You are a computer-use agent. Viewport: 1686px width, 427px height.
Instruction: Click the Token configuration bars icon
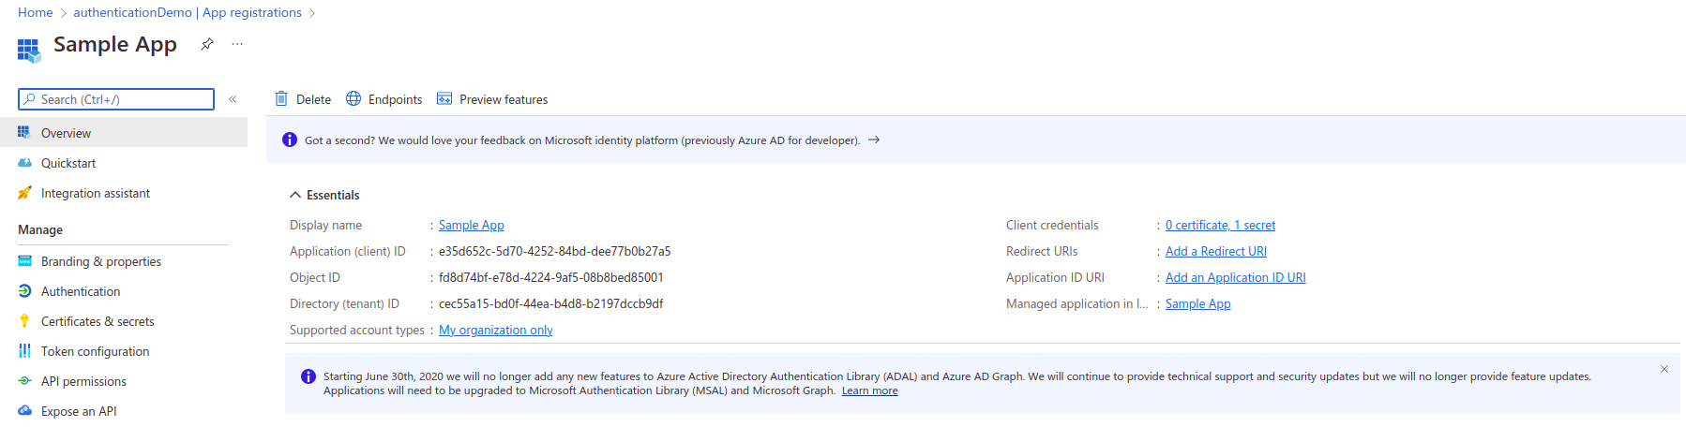coord(24,351)
